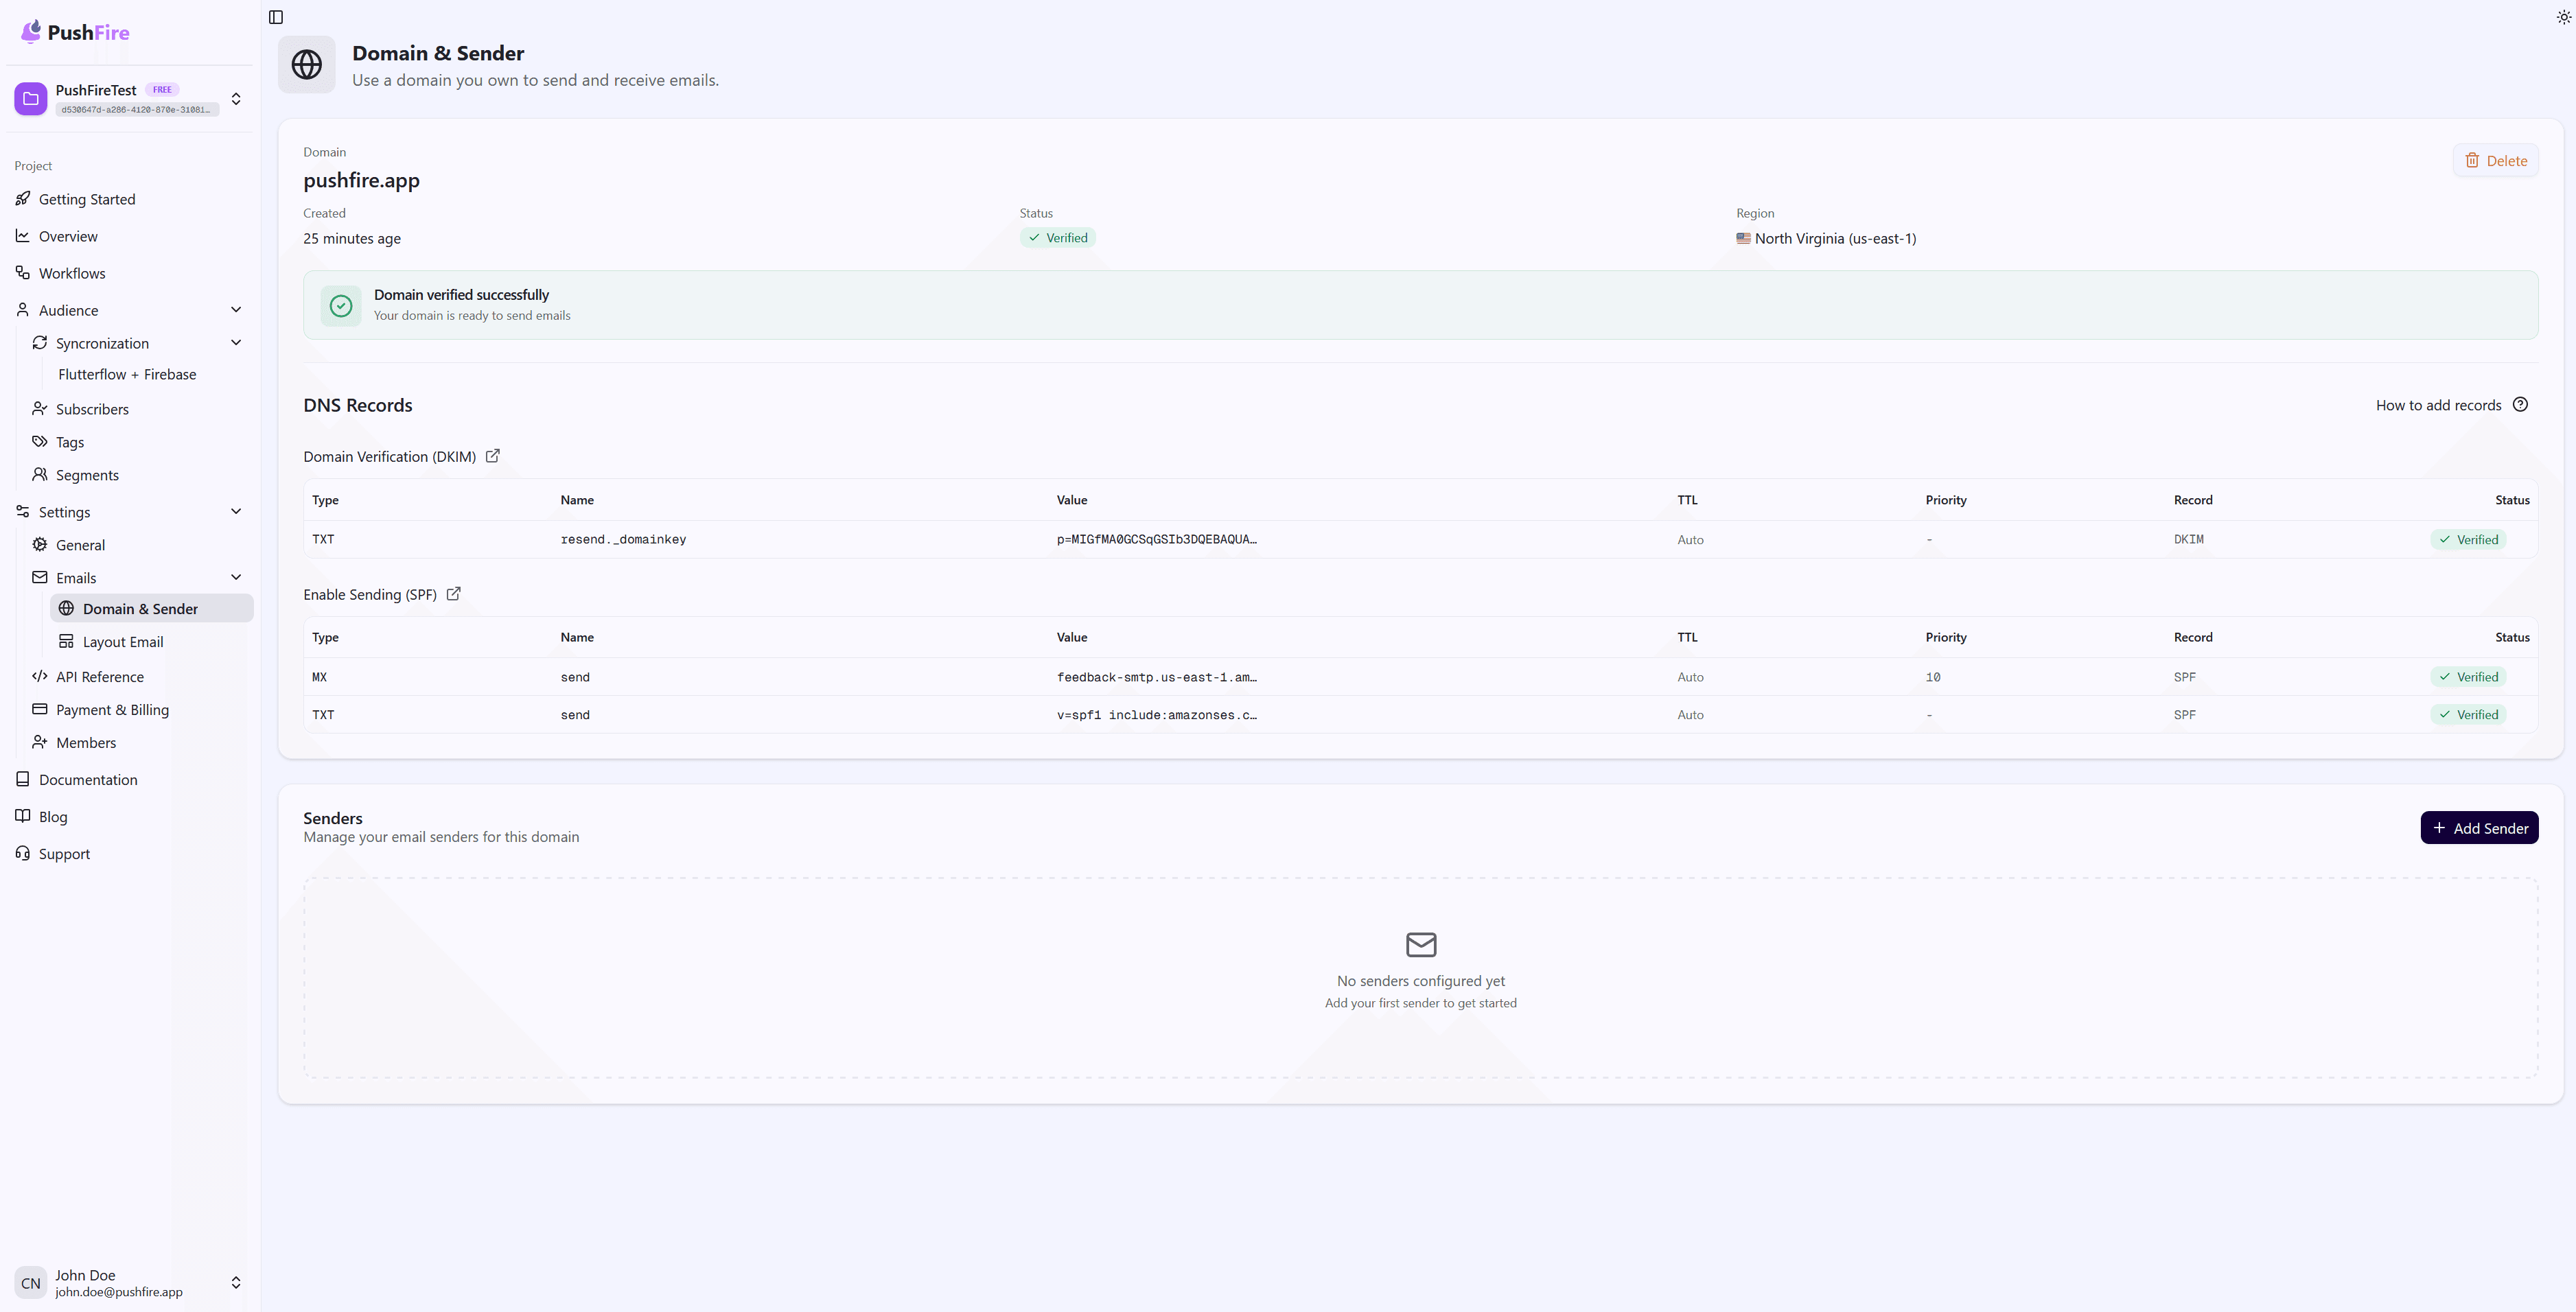
Task: Collapse the Syncronization submenu chevron
Action: point(236,343)
